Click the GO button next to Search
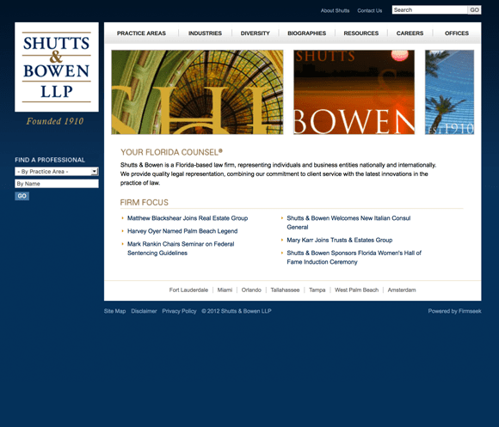The width and height of the screenshot is (499, 427). tap(474, 9)
